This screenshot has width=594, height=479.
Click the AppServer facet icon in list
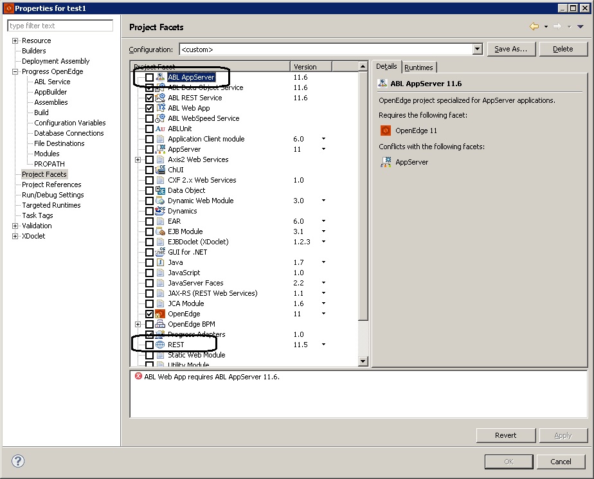point(160,149)
